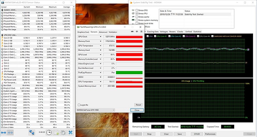Click HWiNFO sensor list vertical scrollbar

pyautogui.click(x=74, y=67)
